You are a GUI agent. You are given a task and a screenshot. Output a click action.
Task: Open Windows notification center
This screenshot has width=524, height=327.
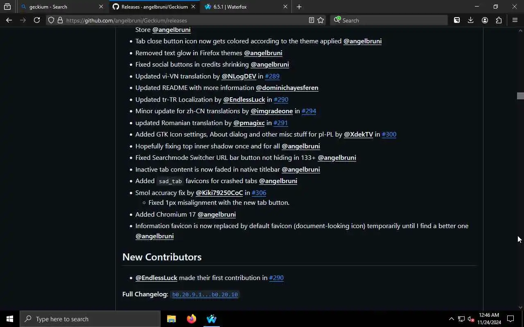pyautogui.click(x=510, y=319)
